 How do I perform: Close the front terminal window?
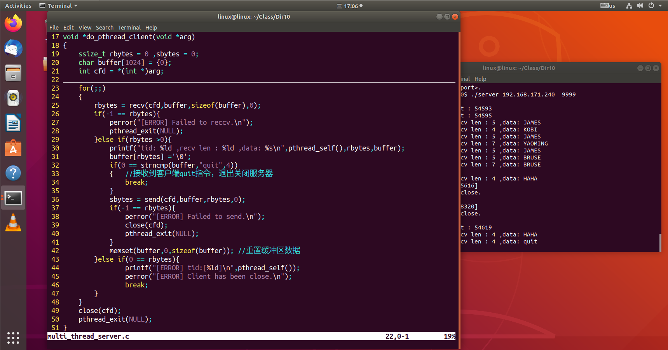point(455,16)
